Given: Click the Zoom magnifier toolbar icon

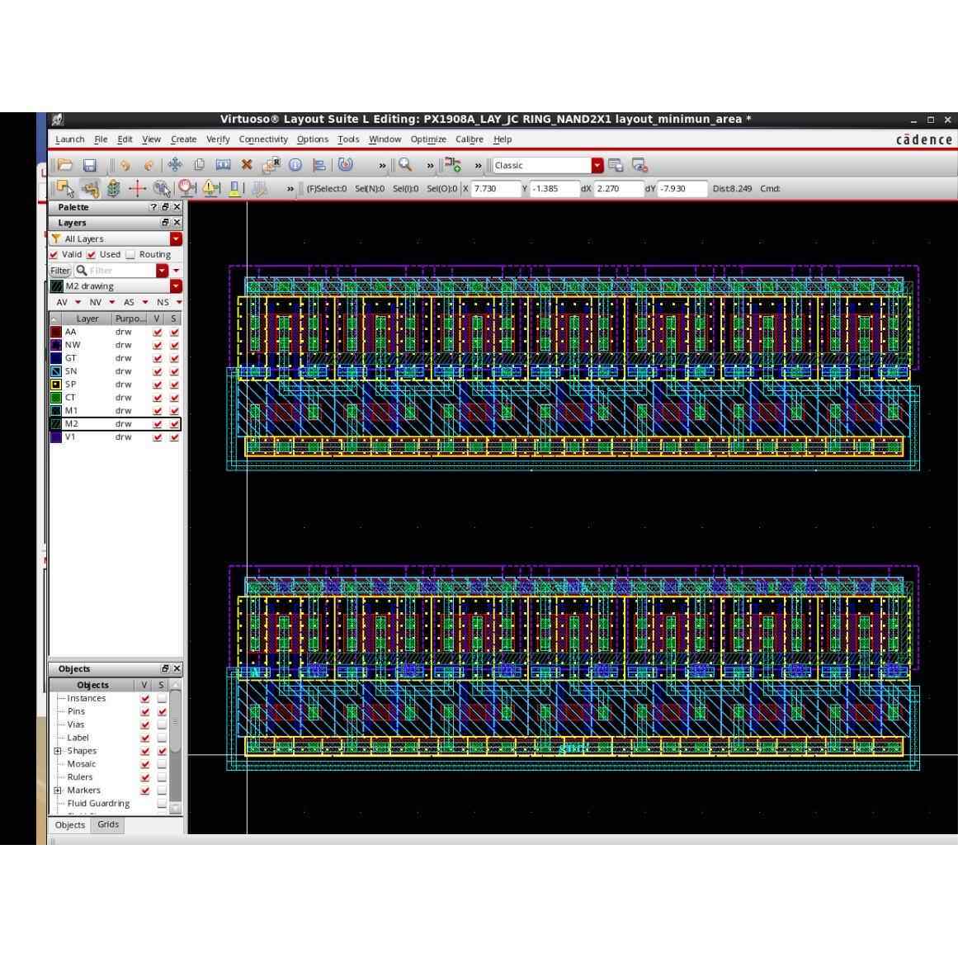Looking at the screenshot, I should coord(405,165).
